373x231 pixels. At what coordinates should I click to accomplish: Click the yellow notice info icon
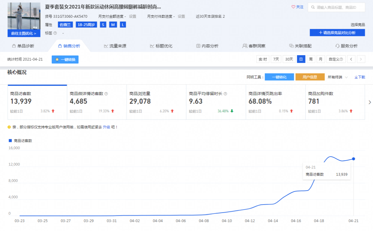point(9,127)
